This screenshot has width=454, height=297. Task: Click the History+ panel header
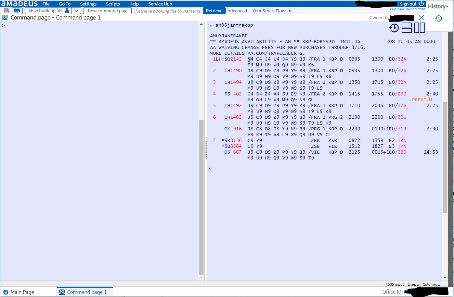[438, 6]
